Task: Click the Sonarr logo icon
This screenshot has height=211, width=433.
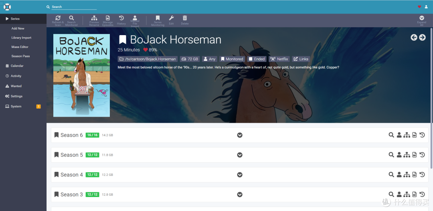Action: tap(7, 7)
